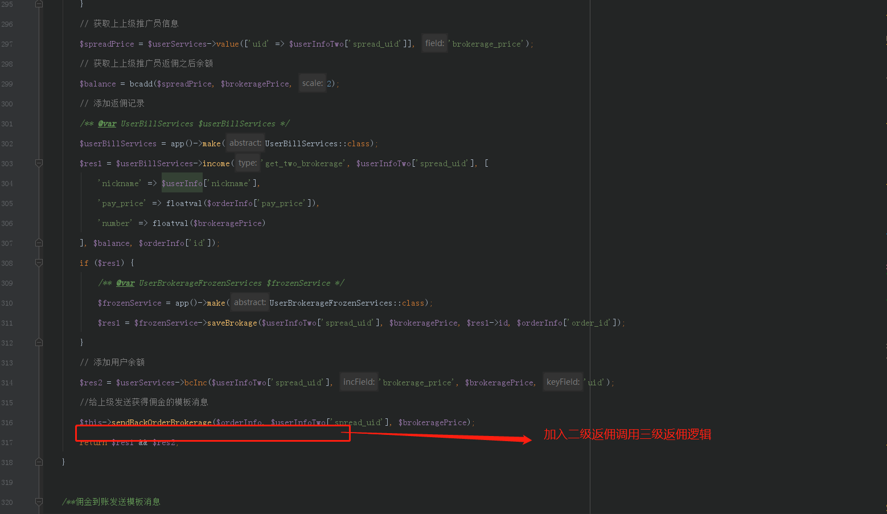
Task: Click the saveBrokage method call
Action: coord(232,323)
